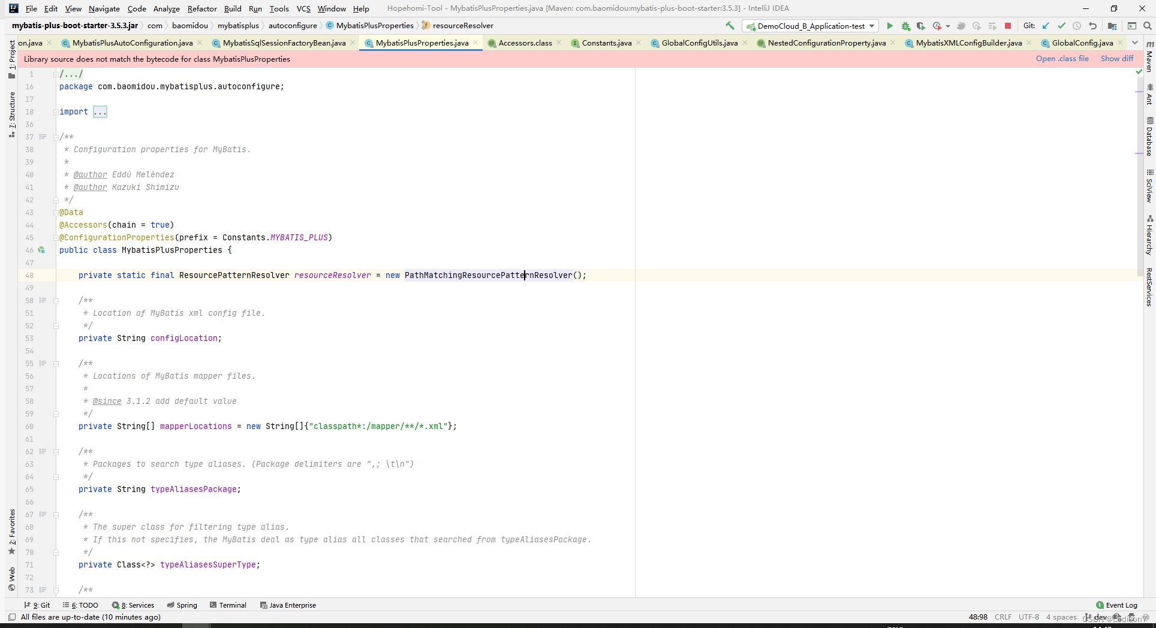The height and width of the screenshot is (628, 1156).
Task: Open the RestServices side panel
Action: pyautogui.click(x=1149, y=287)
